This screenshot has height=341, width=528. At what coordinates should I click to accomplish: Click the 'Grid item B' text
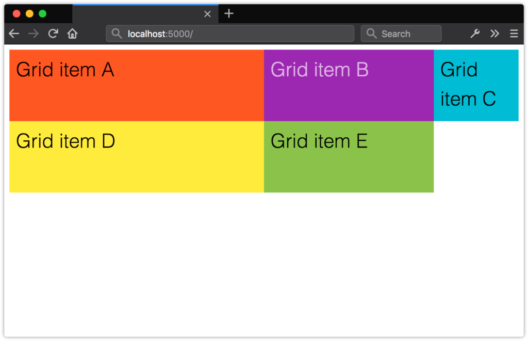click(320, 70)
